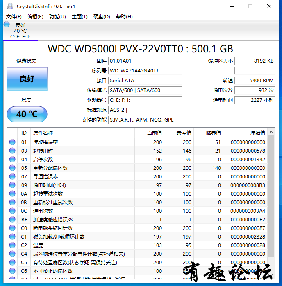The height and width of the screenshot is (286, 282).
Task: Click the 属性名称 column header
Action: tap(83, 133)
